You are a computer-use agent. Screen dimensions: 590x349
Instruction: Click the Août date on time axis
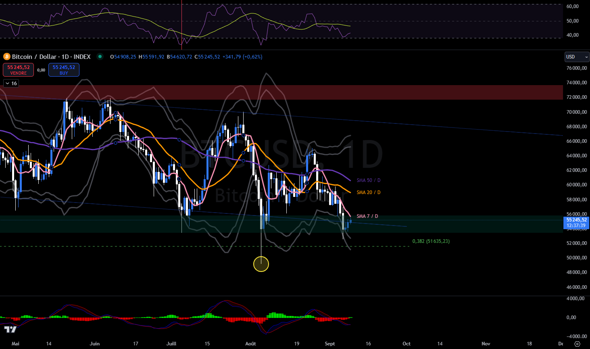coord(250,344)
